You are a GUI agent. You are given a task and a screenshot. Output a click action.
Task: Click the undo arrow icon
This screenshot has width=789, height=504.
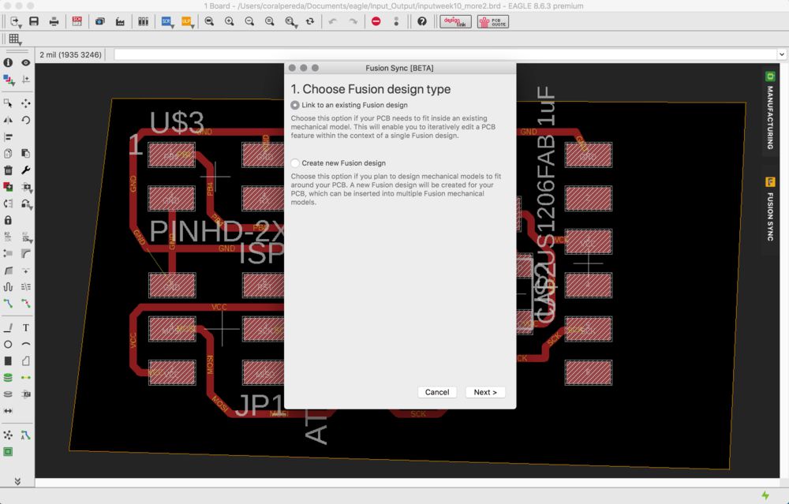point(333,21)
